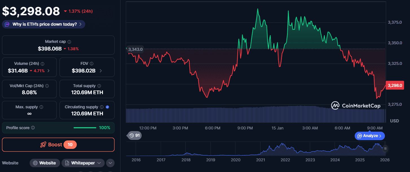This screenshot has width=410, height=172.
Task: Open "Why is ETH's price down today?"
Action: pyautogui.click(x=44, y=24)
